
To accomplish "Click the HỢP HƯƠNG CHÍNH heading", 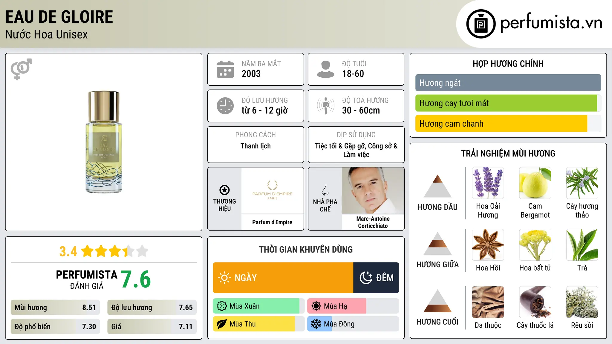I will click(x=508, y=64).
